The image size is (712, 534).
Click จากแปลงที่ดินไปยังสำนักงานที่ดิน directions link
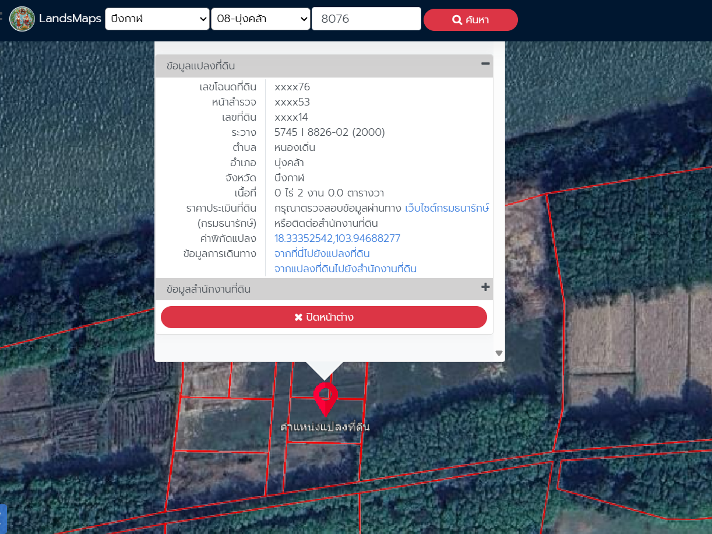click(345, 269)
